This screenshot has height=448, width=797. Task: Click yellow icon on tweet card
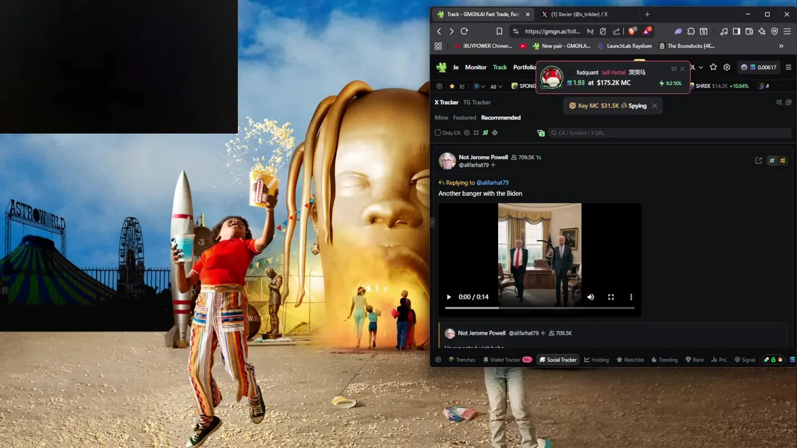pyautogui.click(x=783, y=161)
